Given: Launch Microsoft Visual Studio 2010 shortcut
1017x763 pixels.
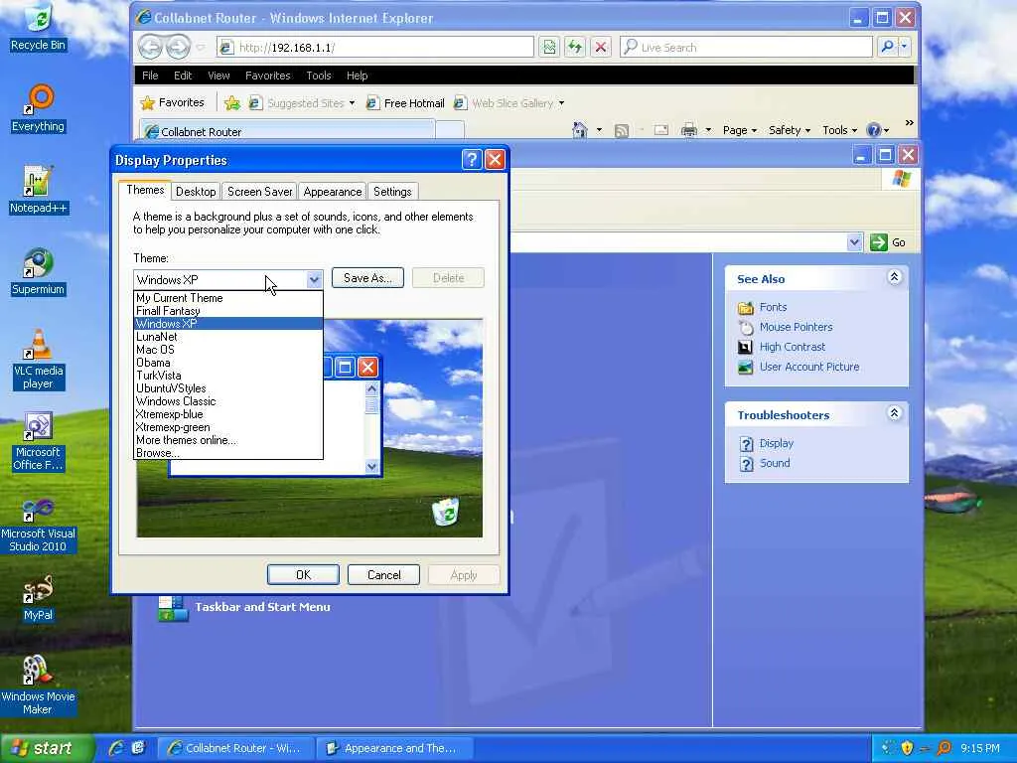Looking at the screenshot, I should (39, 523).
